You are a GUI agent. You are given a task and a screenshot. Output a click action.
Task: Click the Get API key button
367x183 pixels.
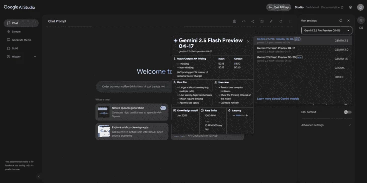[x=279, y=7]
